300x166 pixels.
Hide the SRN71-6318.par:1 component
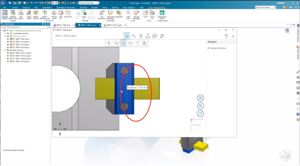(x=8, y=62)
